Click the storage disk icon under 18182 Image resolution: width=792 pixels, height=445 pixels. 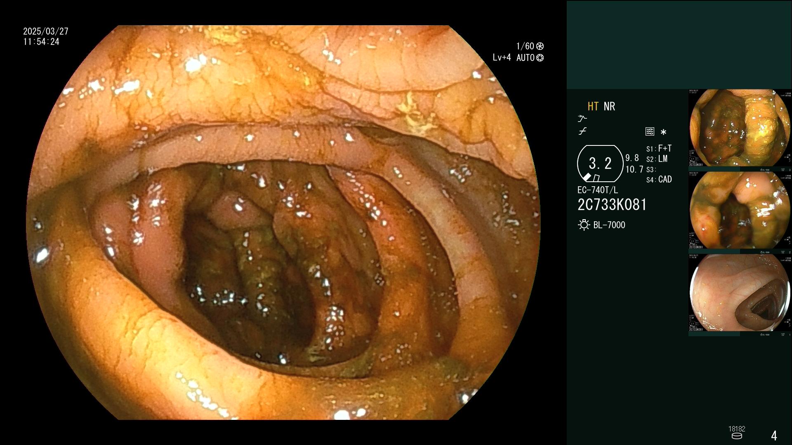click(x=737, y=436)
